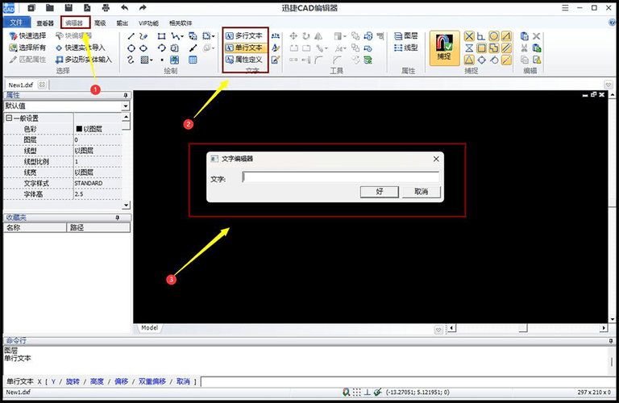
Task: Click the 取消 button in dialog
Action: 422,192
